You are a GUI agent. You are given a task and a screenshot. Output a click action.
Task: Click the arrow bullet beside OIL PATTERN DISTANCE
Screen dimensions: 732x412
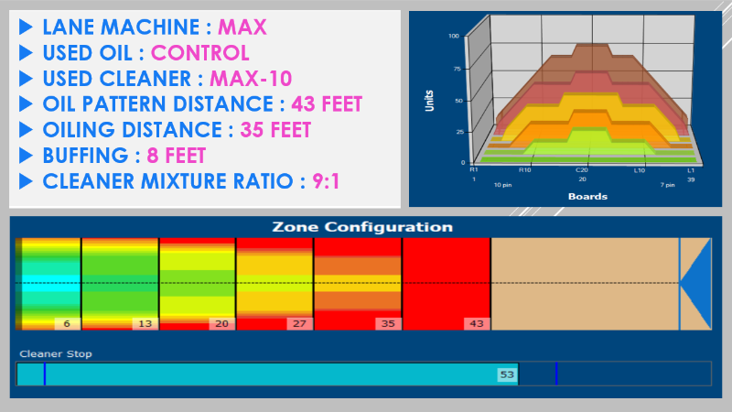pyautogui.click(x=27, y=104)
